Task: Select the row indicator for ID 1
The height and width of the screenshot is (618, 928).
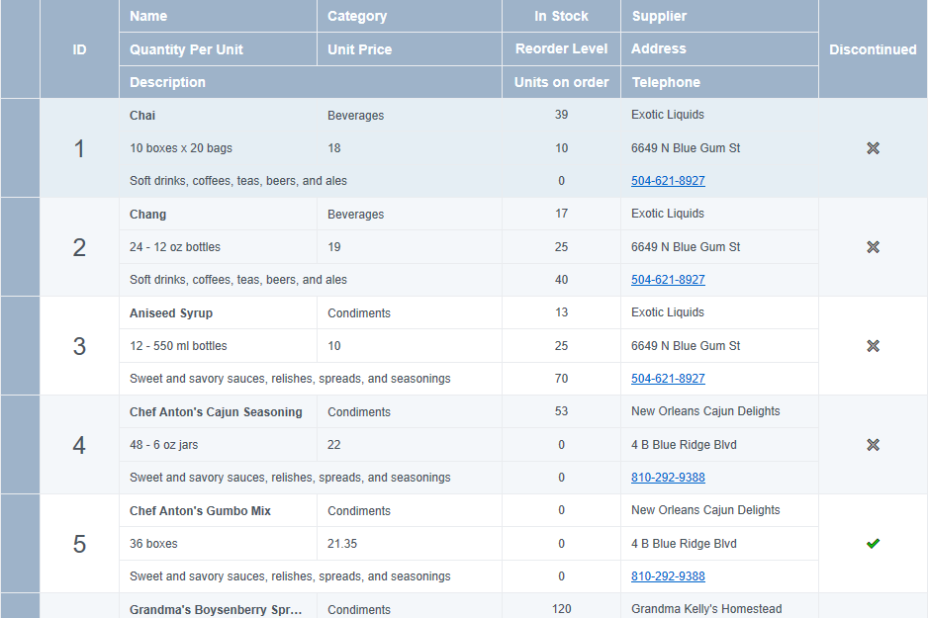Action: click(20, 148)
